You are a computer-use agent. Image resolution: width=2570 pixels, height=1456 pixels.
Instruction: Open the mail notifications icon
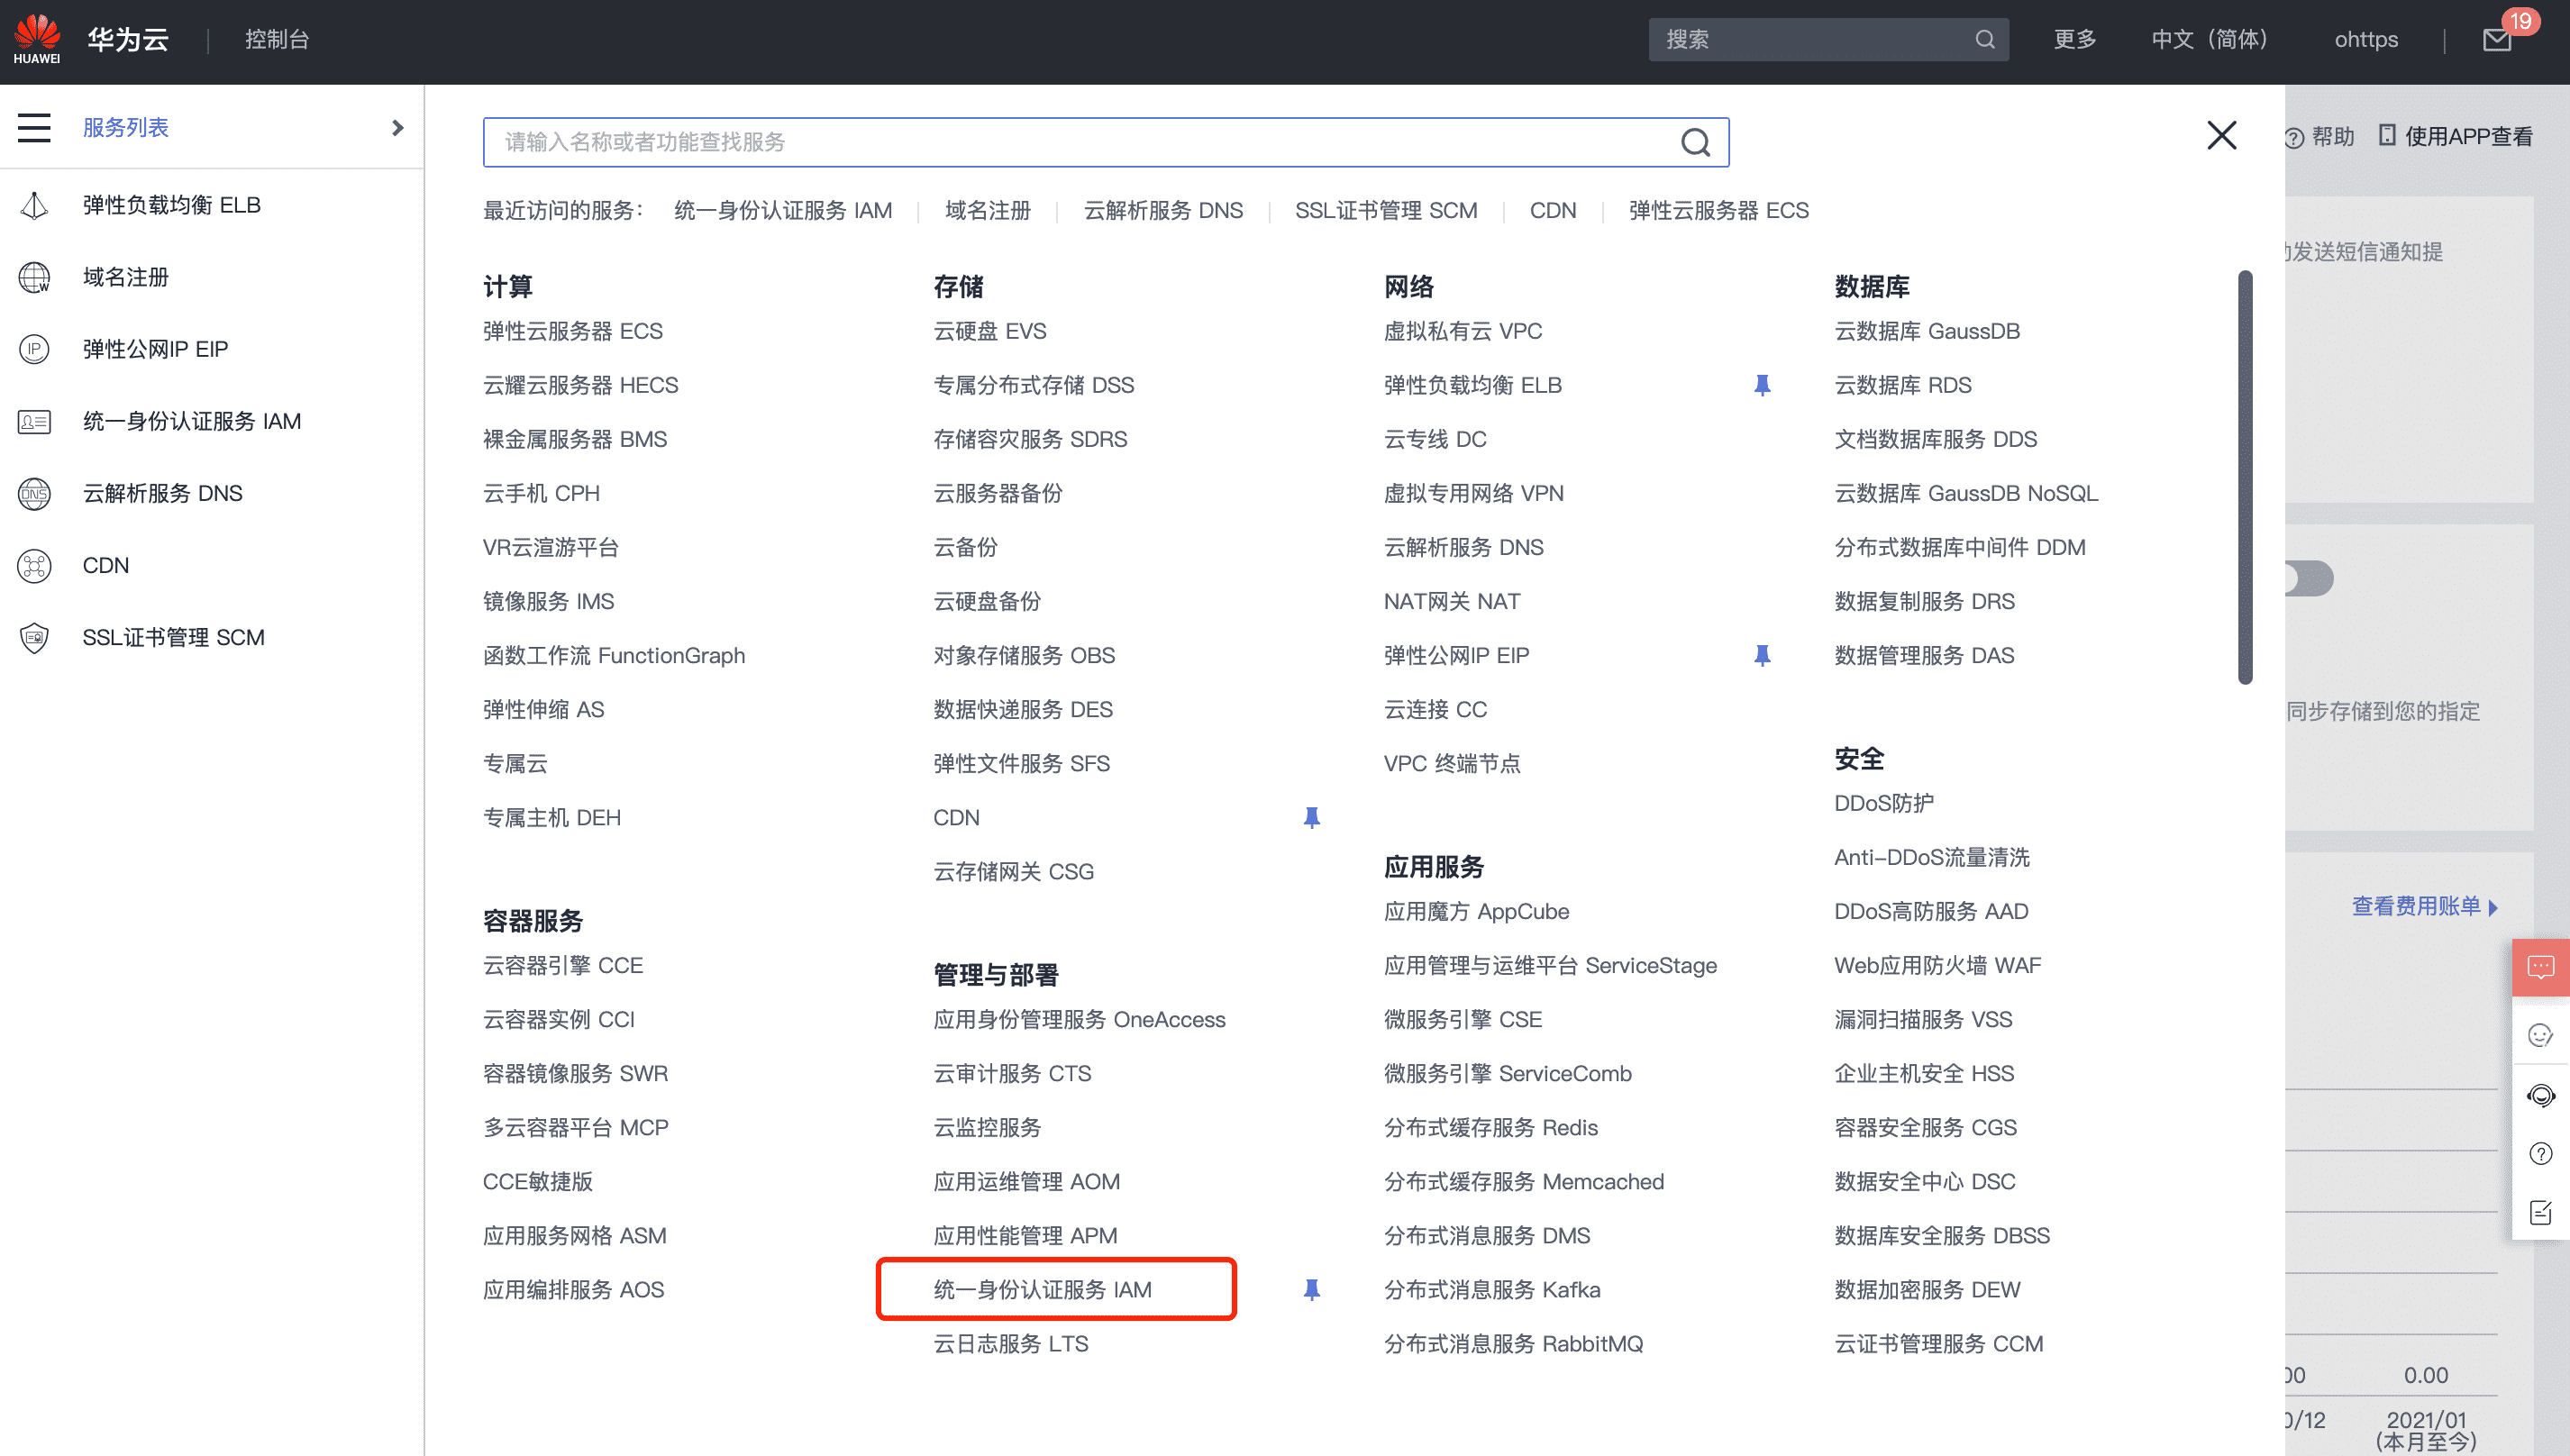[x=2498, y=39]
